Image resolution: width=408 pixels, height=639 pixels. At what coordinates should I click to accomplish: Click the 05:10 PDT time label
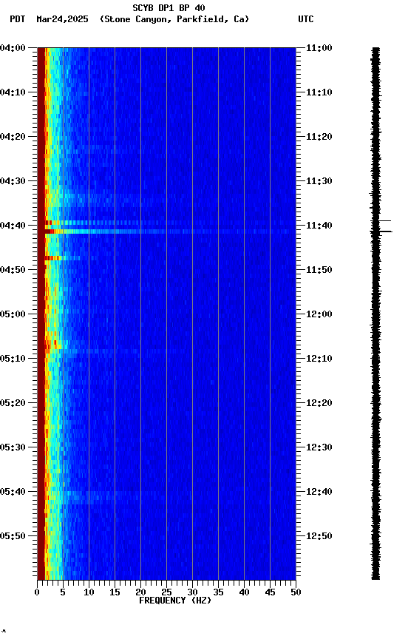[x=13, y=359]
